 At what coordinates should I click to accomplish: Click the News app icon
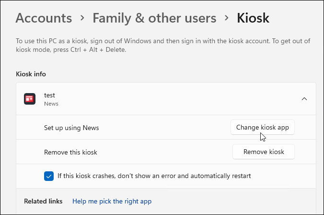(30, 99)
